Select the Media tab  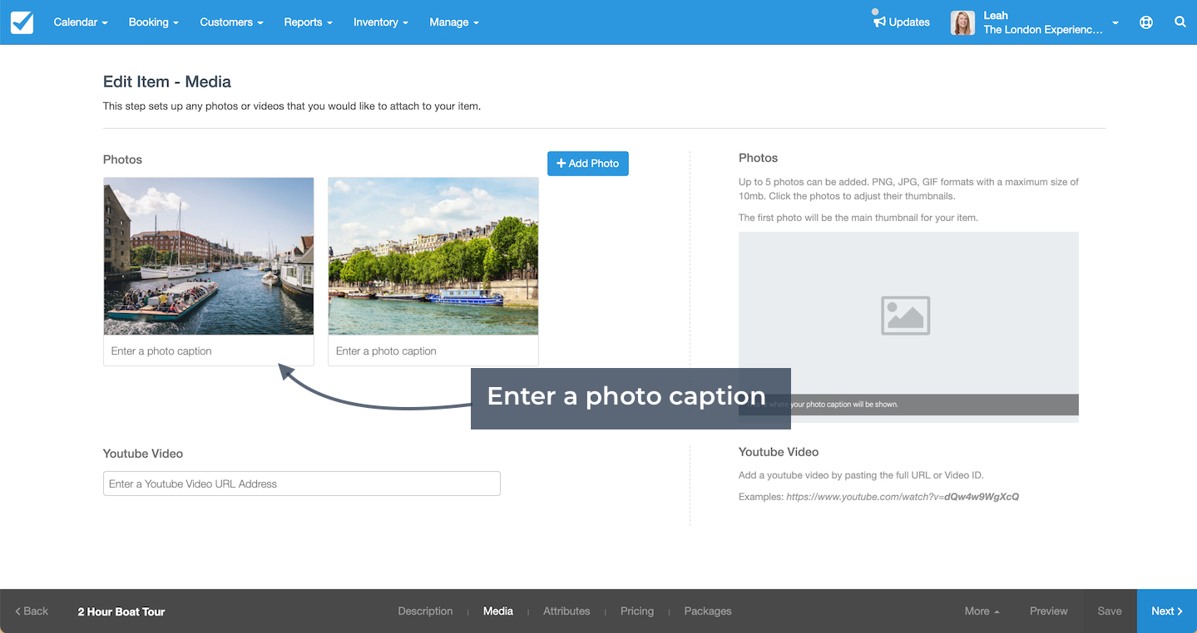click(x=498, y=611)
